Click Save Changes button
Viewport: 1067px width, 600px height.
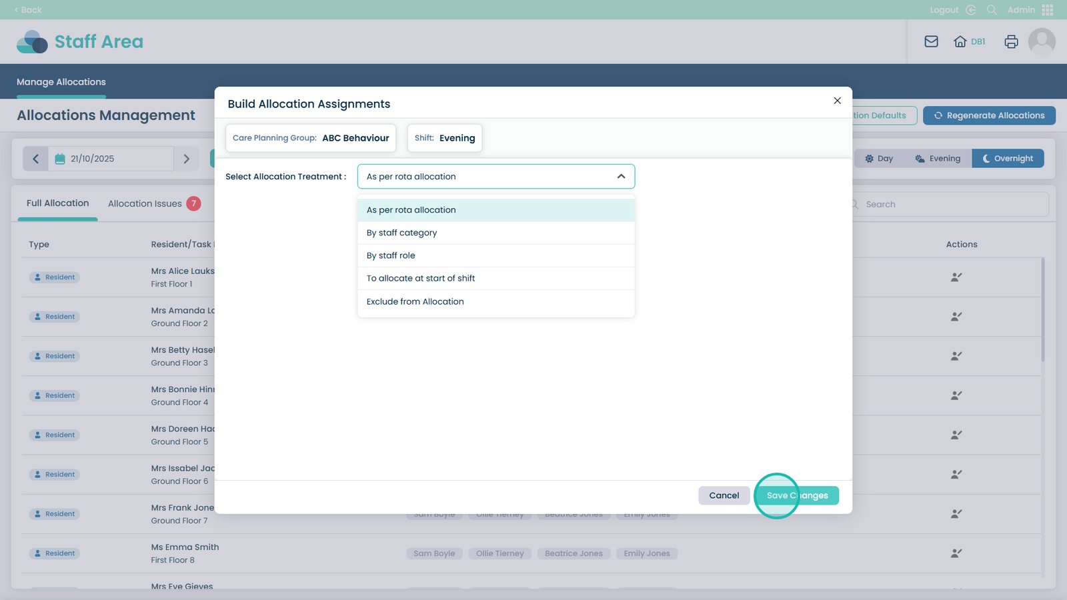pyautogui.click(x=797, y=495)
